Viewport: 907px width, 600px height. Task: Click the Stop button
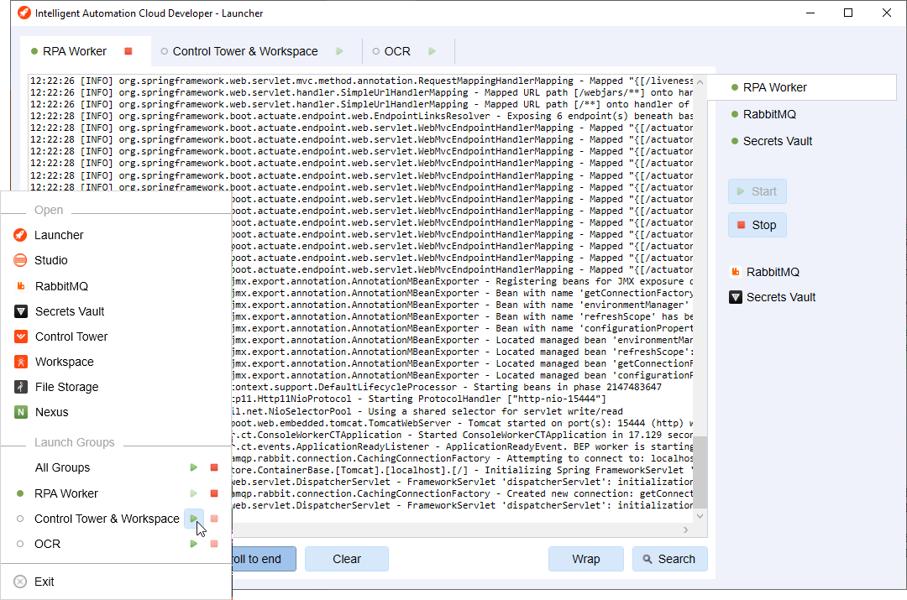(758, 225)
